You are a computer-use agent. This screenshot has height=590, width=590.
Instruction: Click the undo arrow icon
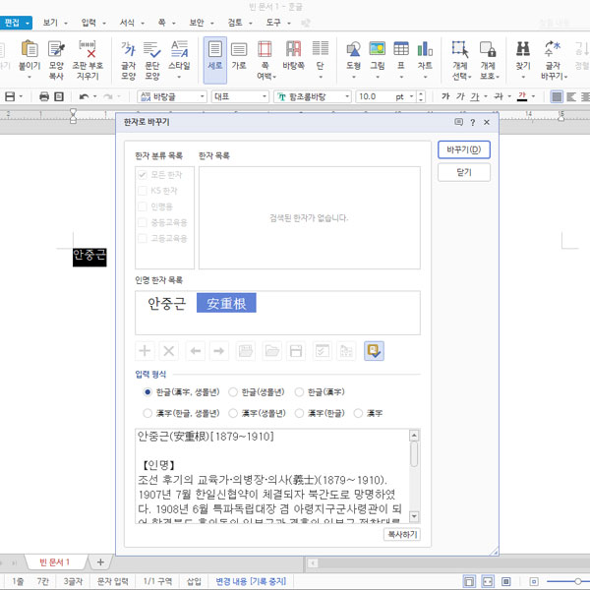click(84, 96)
